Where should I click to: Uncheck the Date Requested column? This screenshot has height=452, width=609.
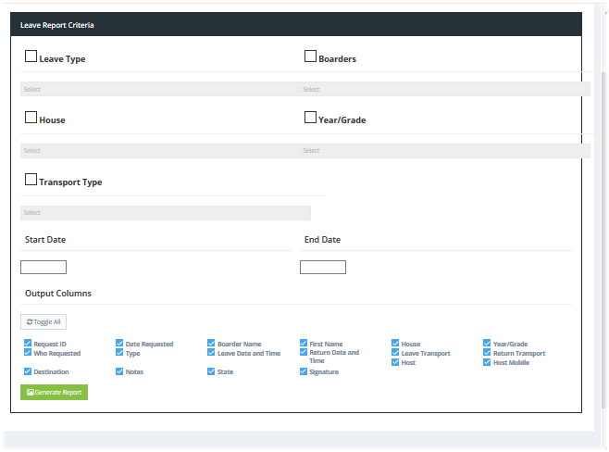[119, 344]
